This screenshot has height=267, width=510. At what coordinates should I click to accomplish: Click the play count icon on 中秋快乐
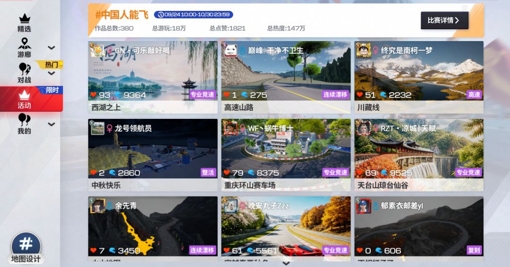(x=112, y=173)
